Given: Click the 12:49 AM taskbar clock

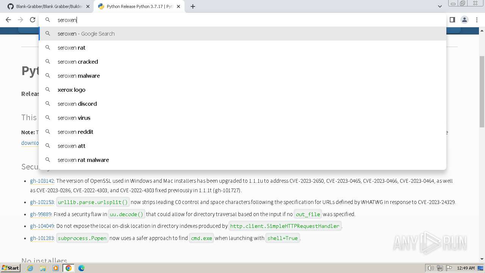Looking at the screenshot, I should pos(466,268).
